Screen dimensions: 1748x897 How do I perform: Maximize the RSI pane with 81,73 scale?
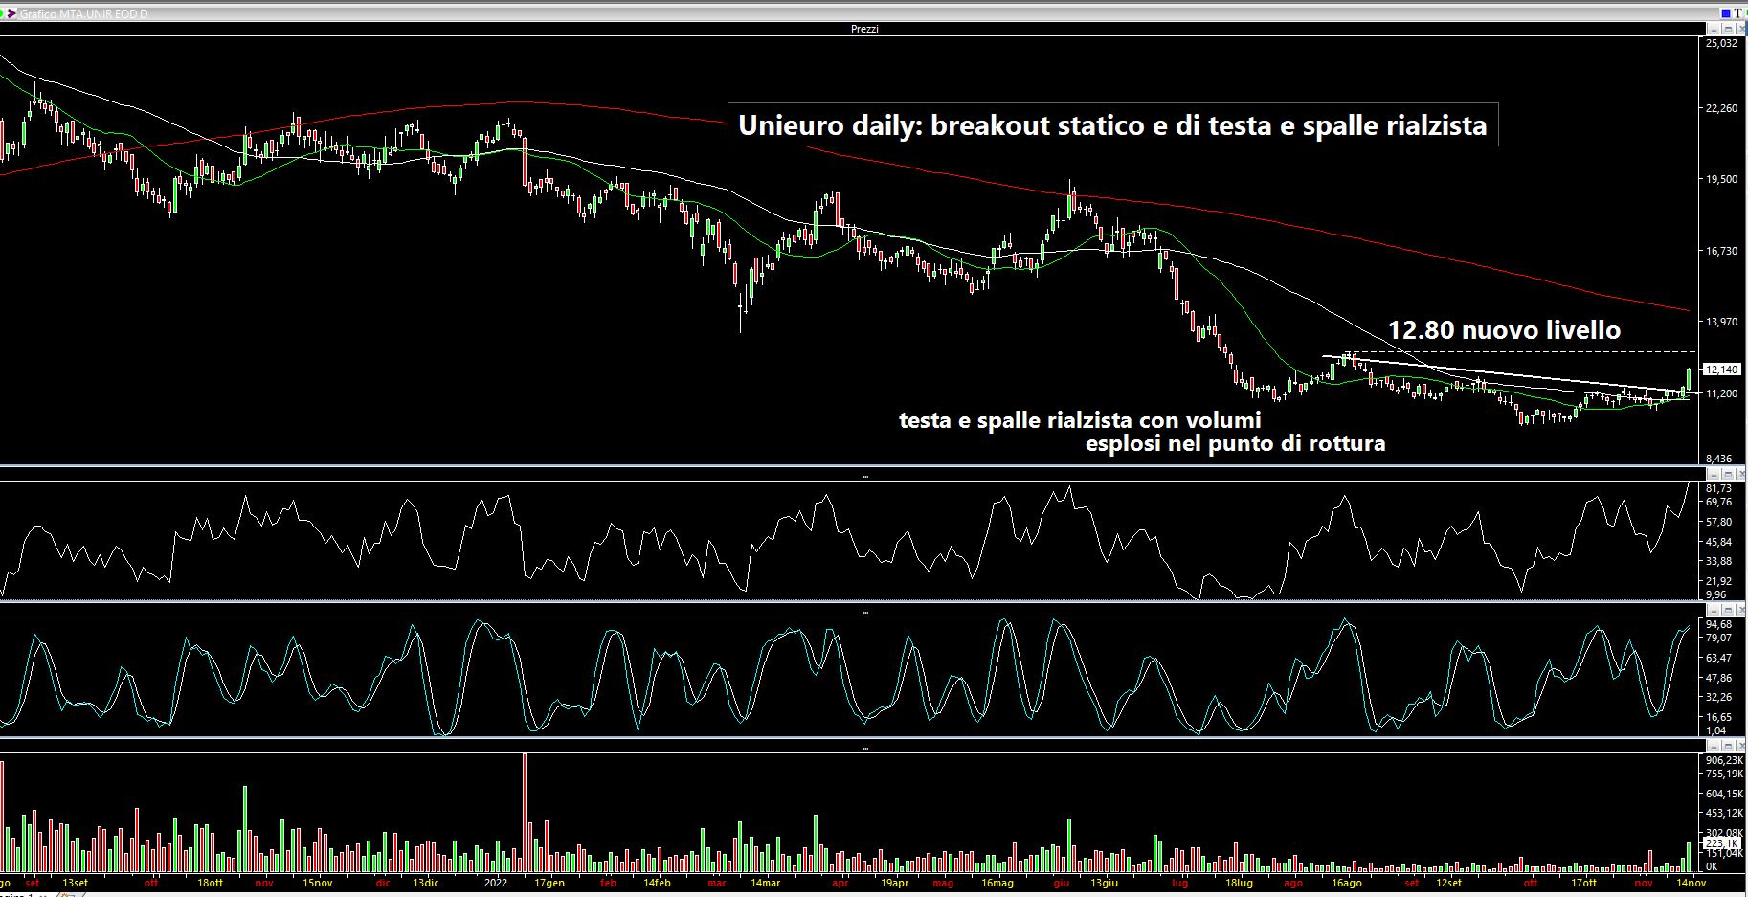[x=1728, y=474]
